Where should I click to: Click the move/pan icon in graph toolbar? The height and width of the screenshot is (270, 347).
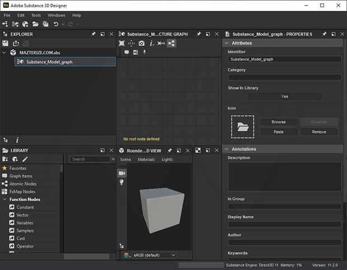click(132, 43)
